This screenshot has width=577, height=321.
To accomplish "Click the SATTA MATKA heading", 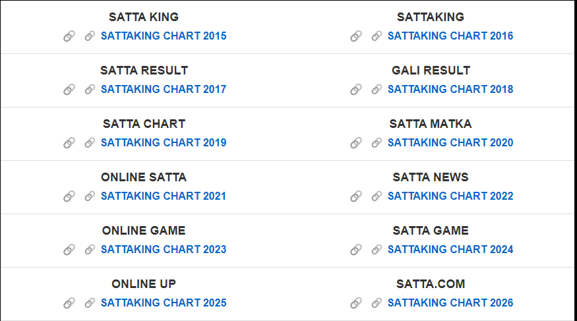I will 431,124.
